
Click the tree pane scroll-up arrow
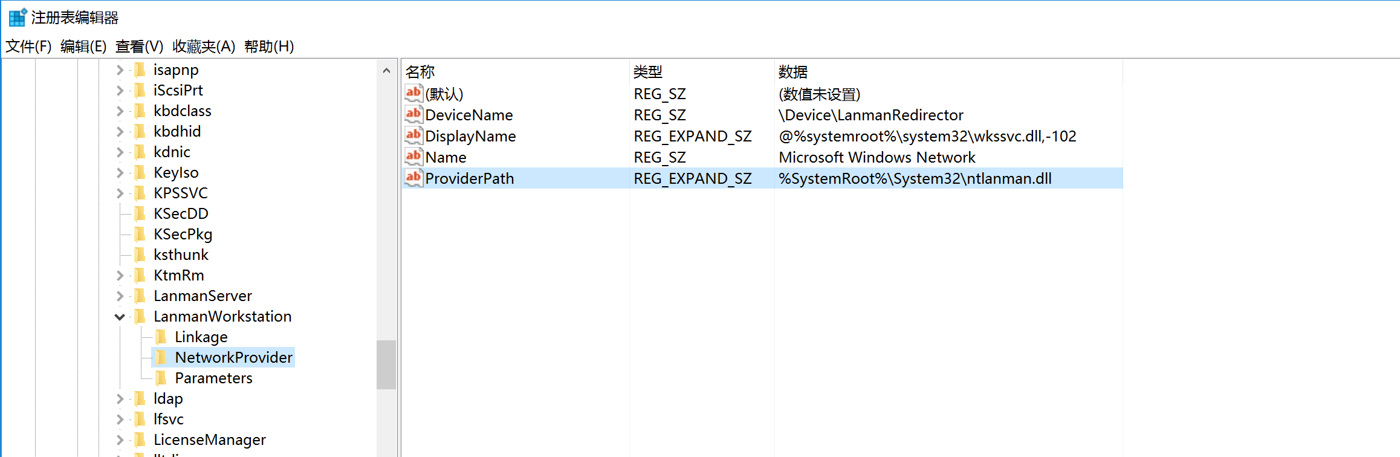tap(386, 71)
